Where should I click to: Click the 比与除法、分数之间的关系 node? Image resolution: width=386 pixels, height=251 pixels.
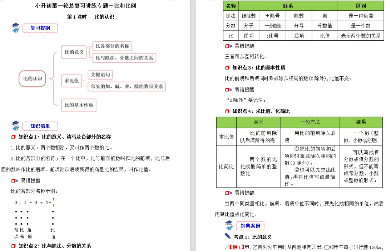click(x=124, y=58)
